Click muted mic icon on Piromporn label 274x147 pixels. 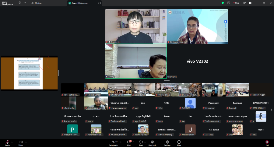pyautogui.click(x=204, y=108)
